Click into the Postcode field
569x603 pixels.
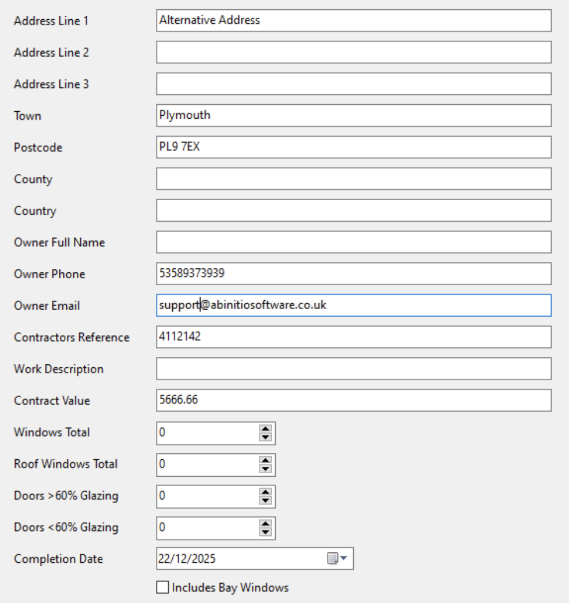353,147
